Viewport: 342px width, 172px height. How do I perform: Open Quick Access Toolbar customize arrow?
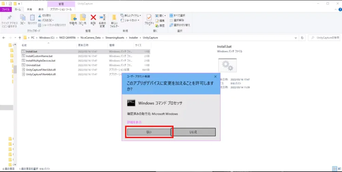[x=19, y=4]
